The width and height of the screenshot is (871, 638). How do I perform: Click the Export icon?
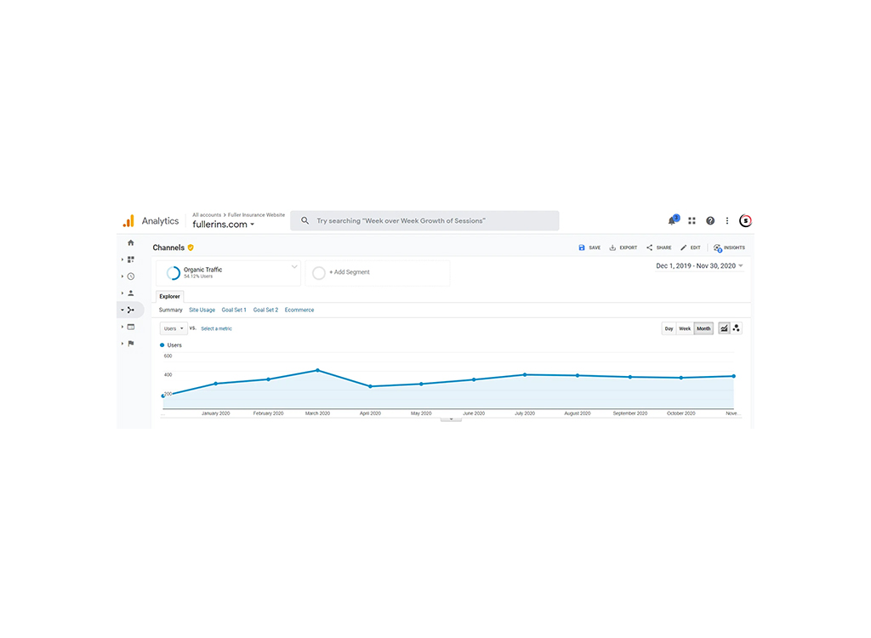click(x=612, y=247)
